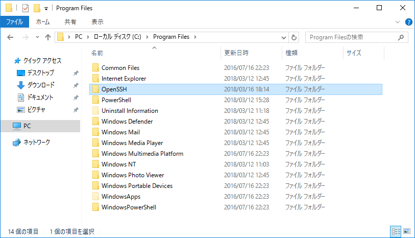This screenshot has width=415, height=238.
Task: Go up one folder level arrow
Action: click(48, 37)
